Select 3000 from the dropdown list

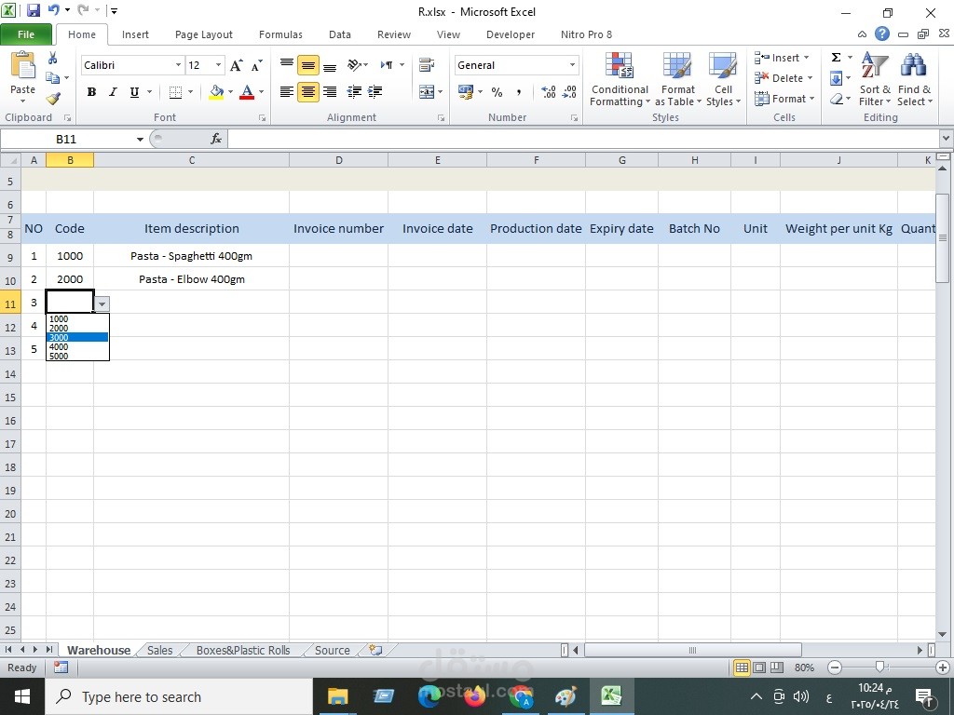[77, 337]
